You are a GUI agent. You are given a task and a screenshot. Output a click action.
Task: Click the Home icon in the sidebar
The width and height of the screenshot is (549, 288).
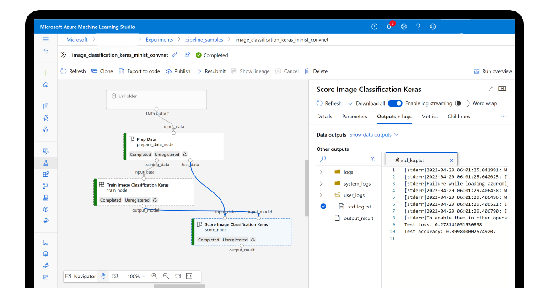click(x=46, y=84)
